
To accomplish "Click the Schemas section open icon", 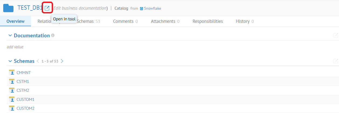I will click(x=335, y=61).
